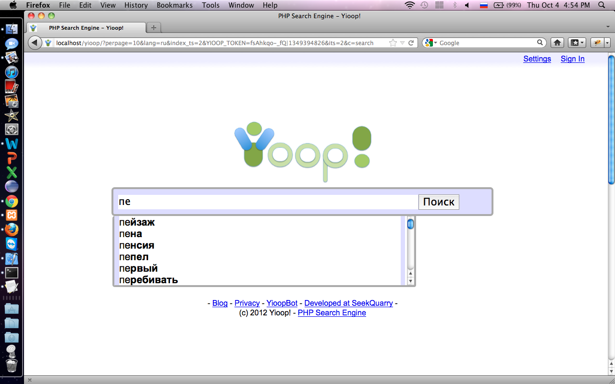Viewport: 615px width, 384px height.
Task: Click the suggestion list scrollbar thumb
Action: 410,224
